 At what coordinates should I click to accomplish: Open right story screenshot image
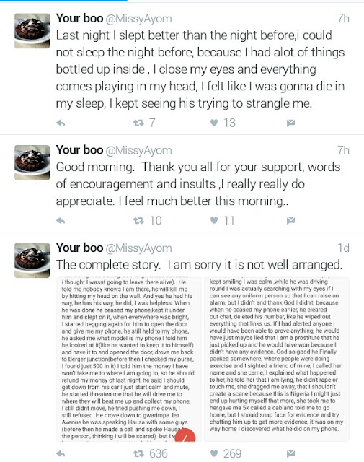(x=277, y=359)
